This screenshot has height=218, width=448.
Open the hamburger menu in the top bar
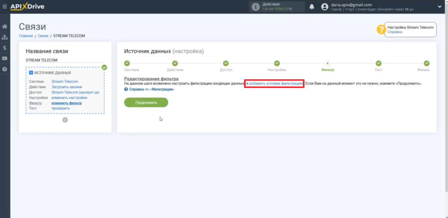tap(5, 7)
